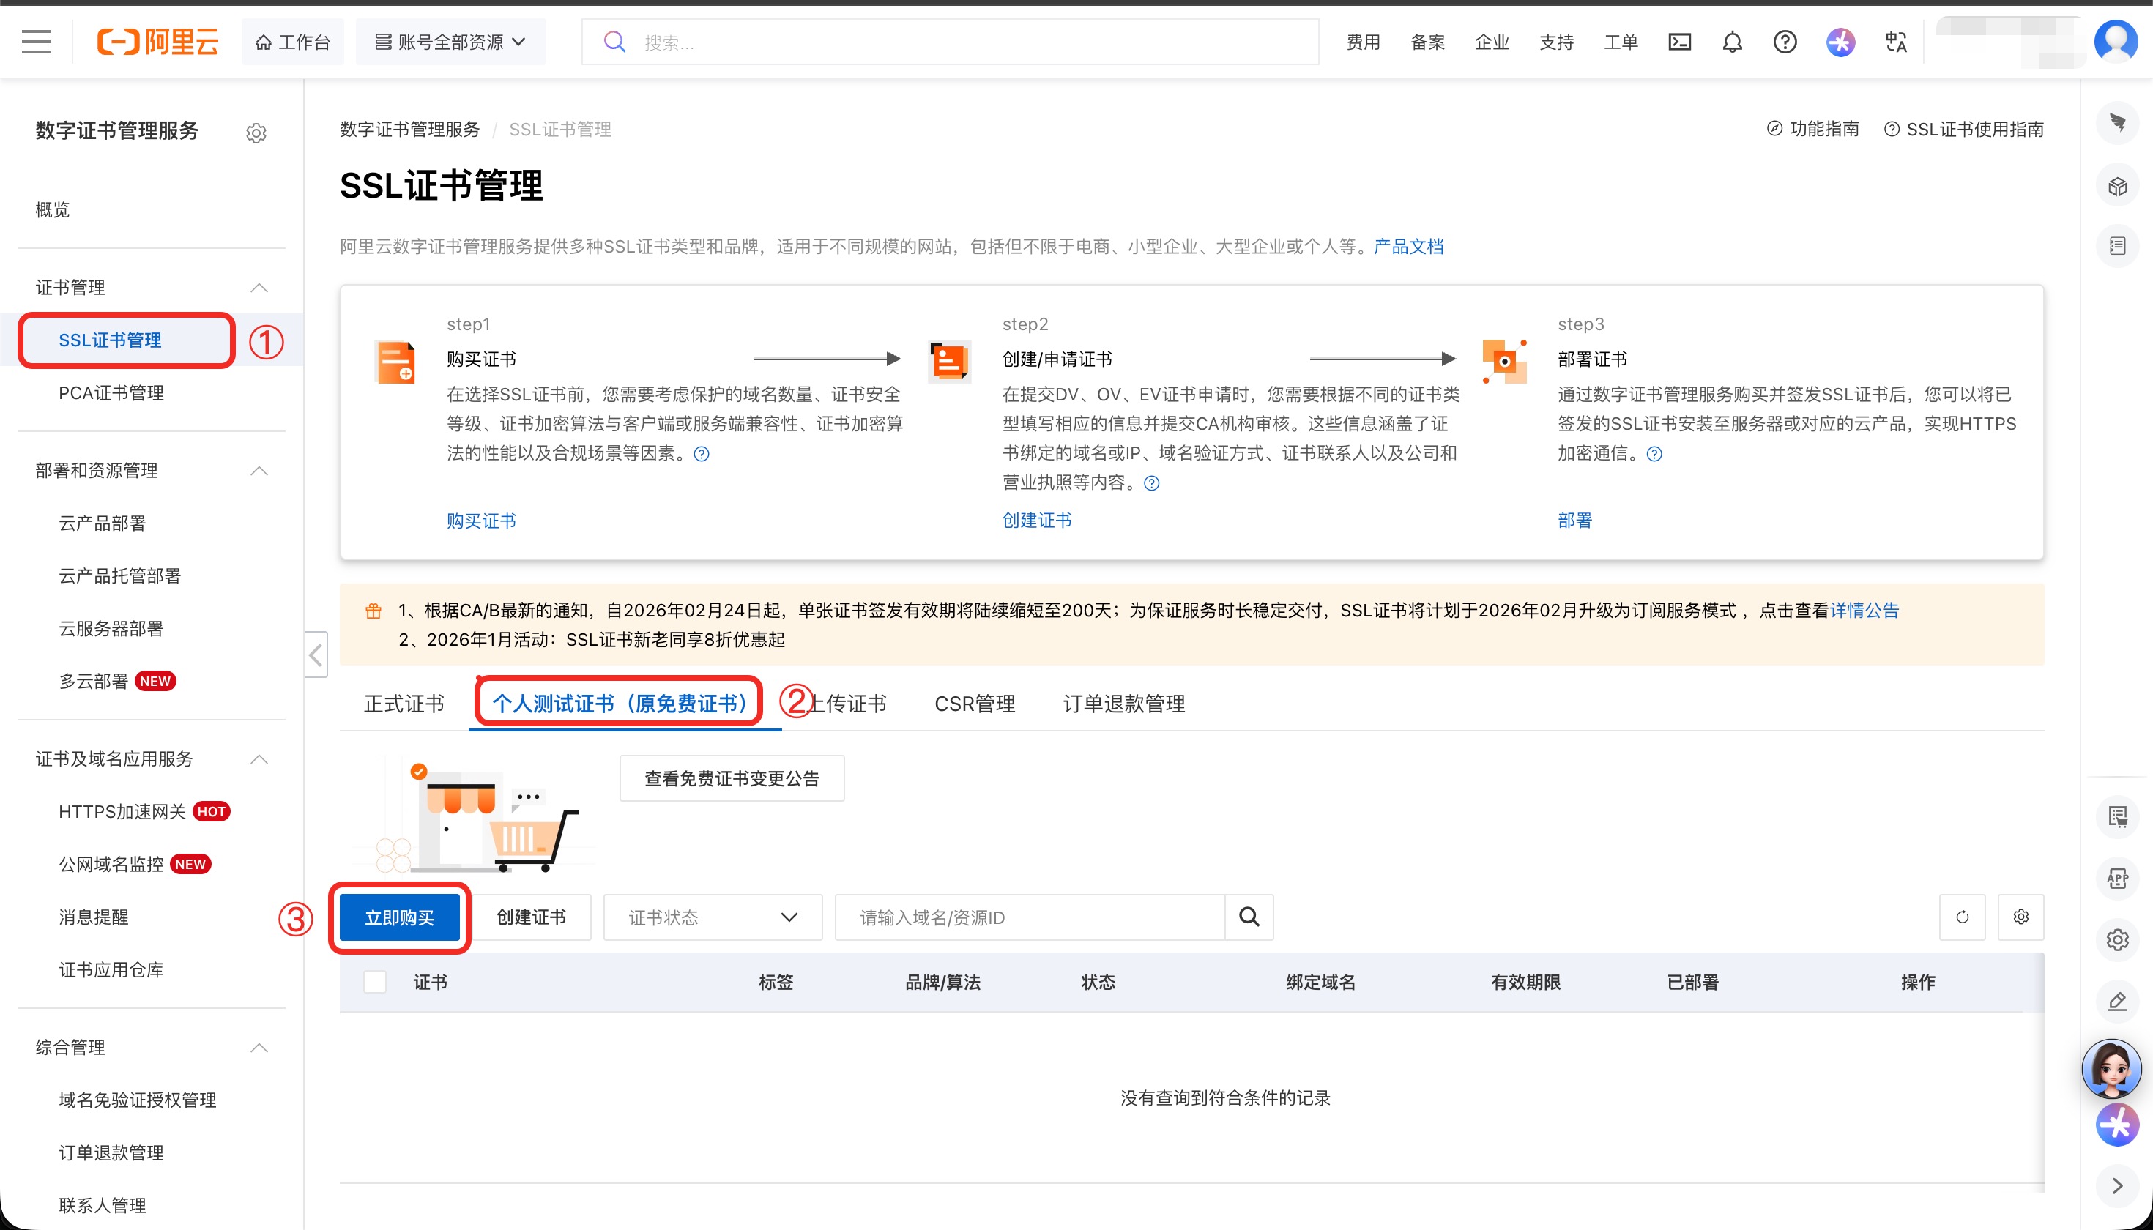Open the help question mark icon
The width and height of the screenshot is (2153, 1230).
click(1785, 42)
